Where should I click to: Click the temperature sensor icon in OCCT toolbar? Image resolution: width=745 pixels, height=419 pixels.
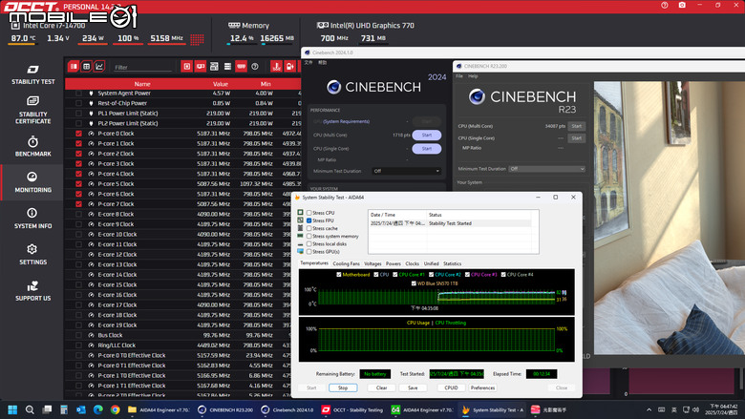277,67
